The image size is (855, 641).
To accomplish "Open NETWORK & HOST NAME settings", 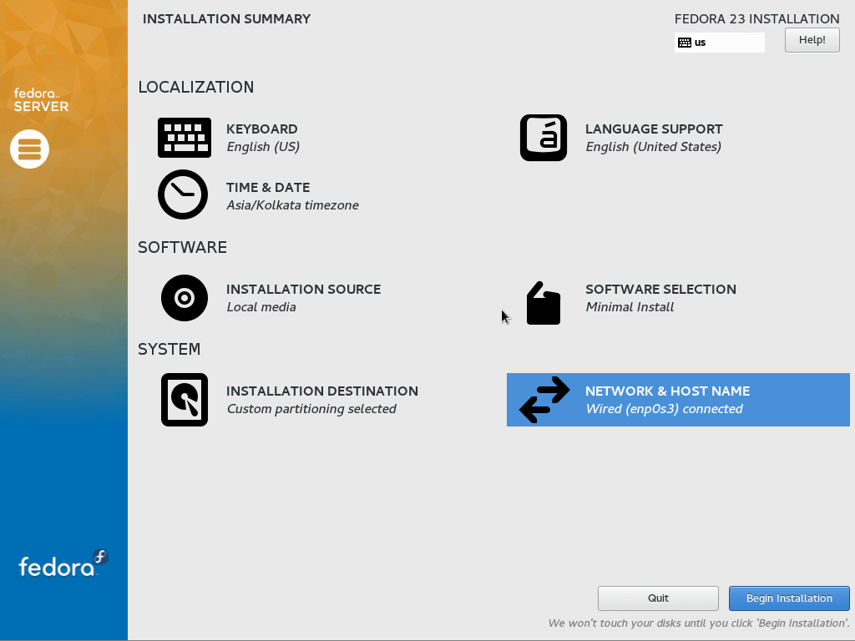I will (x=667, y=391).
